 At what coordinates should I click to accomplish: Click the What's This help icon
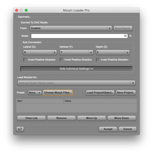20,129
